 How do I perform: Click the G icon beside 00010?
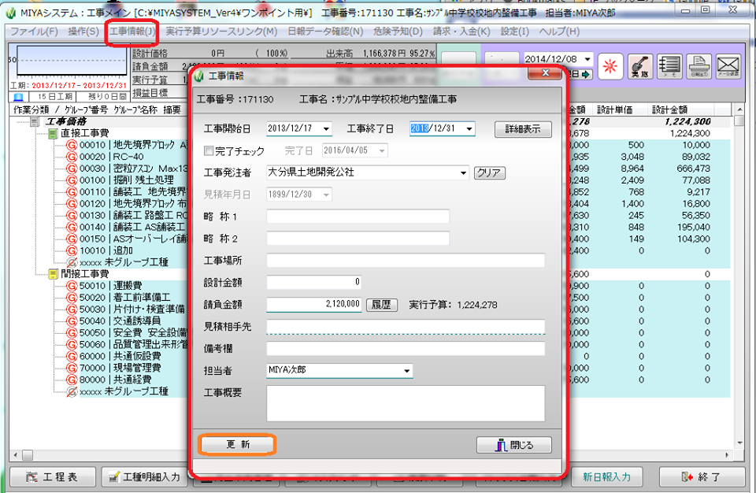72,145
